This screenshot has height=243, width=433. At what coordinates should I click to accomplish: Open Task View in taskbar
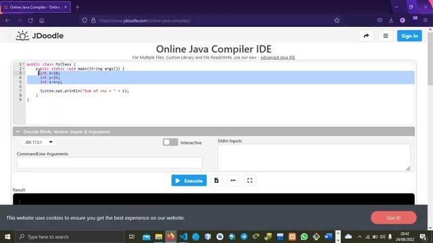[132, 237]
